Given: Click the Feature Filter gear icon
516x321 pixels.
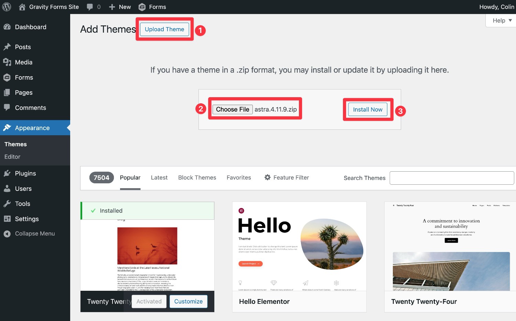Looking at the screenshot, I should (267, 177).
